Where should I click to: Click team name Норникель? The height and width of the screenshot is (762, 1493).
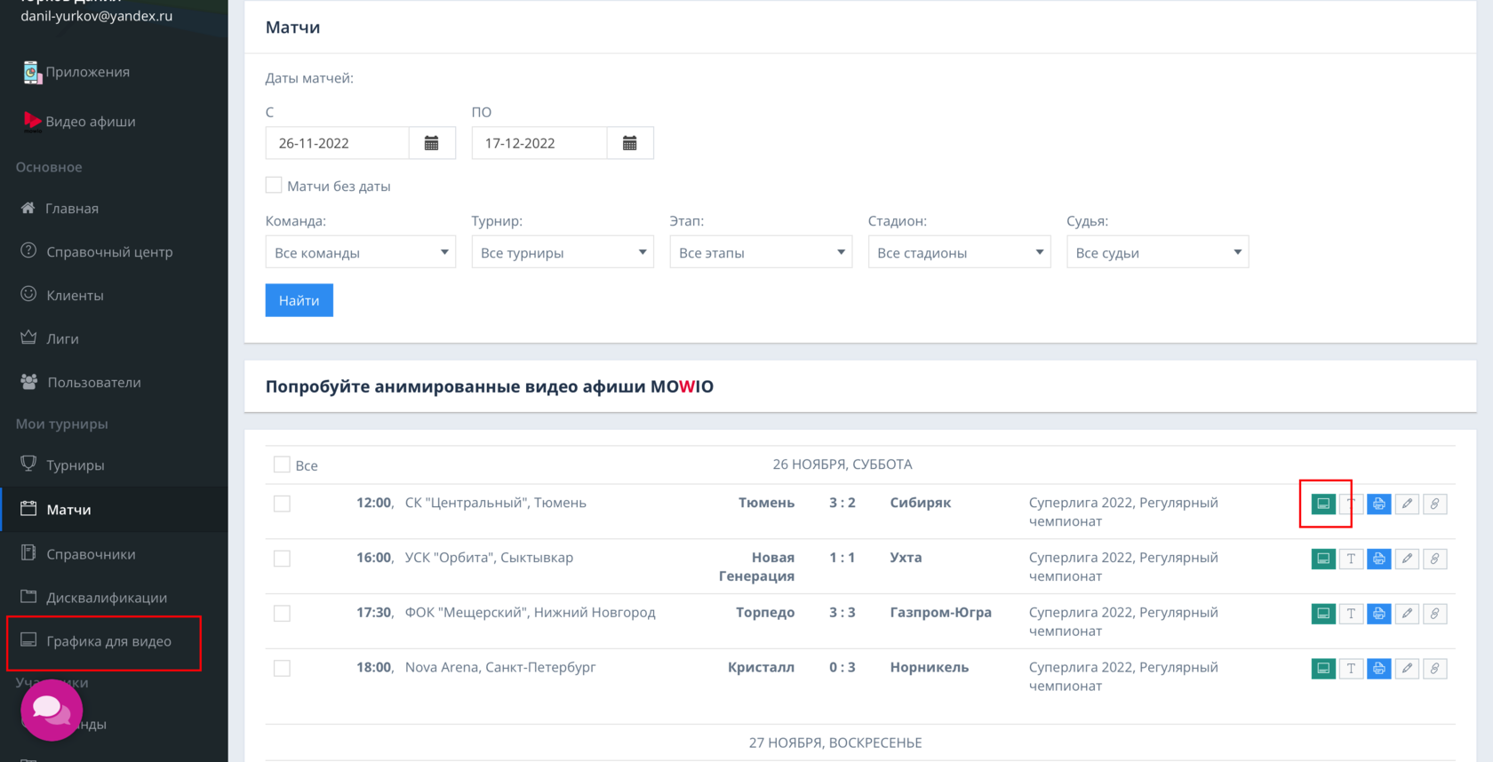click(930, 668)
